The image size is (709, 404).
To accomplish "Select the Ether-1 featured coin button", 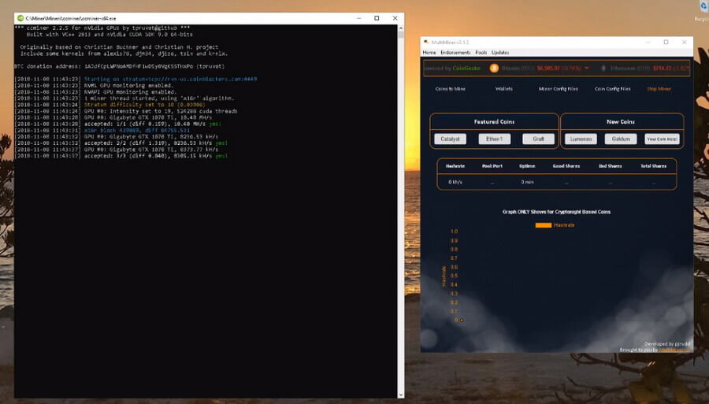I will (494, 139).
